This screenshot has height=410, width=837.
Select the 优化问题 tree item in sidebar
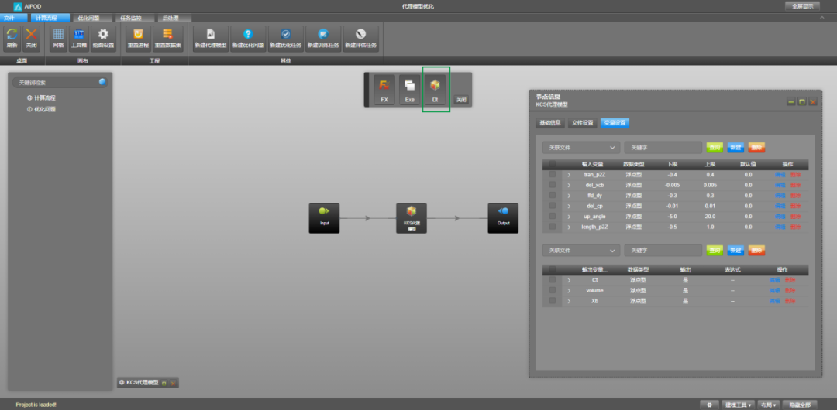click(x=45, y=109)
